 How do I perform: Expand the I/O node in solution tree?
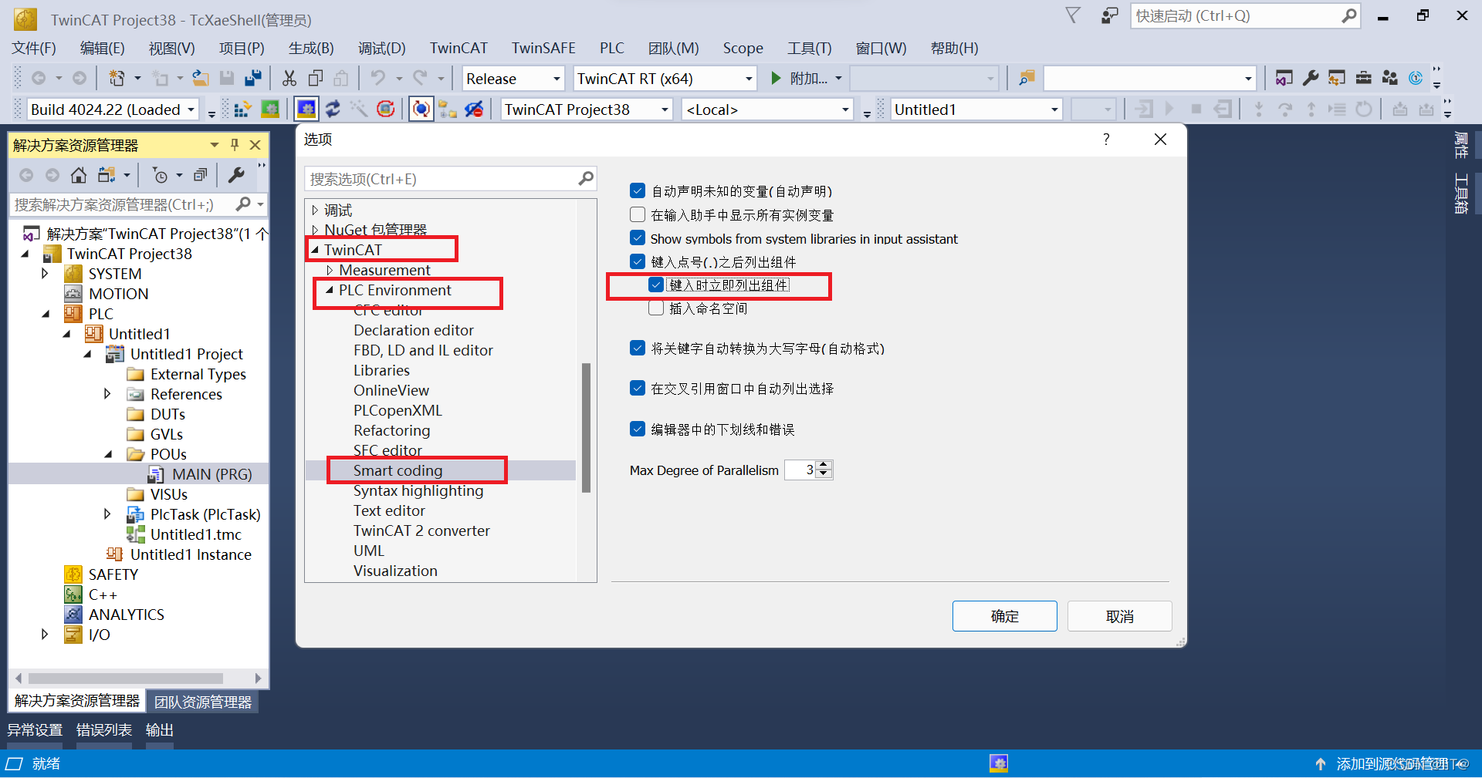[x=45, y=634]
